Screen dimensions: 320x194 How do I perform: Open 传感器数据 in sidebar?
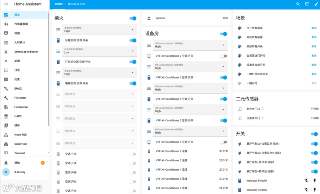[25, 24]
